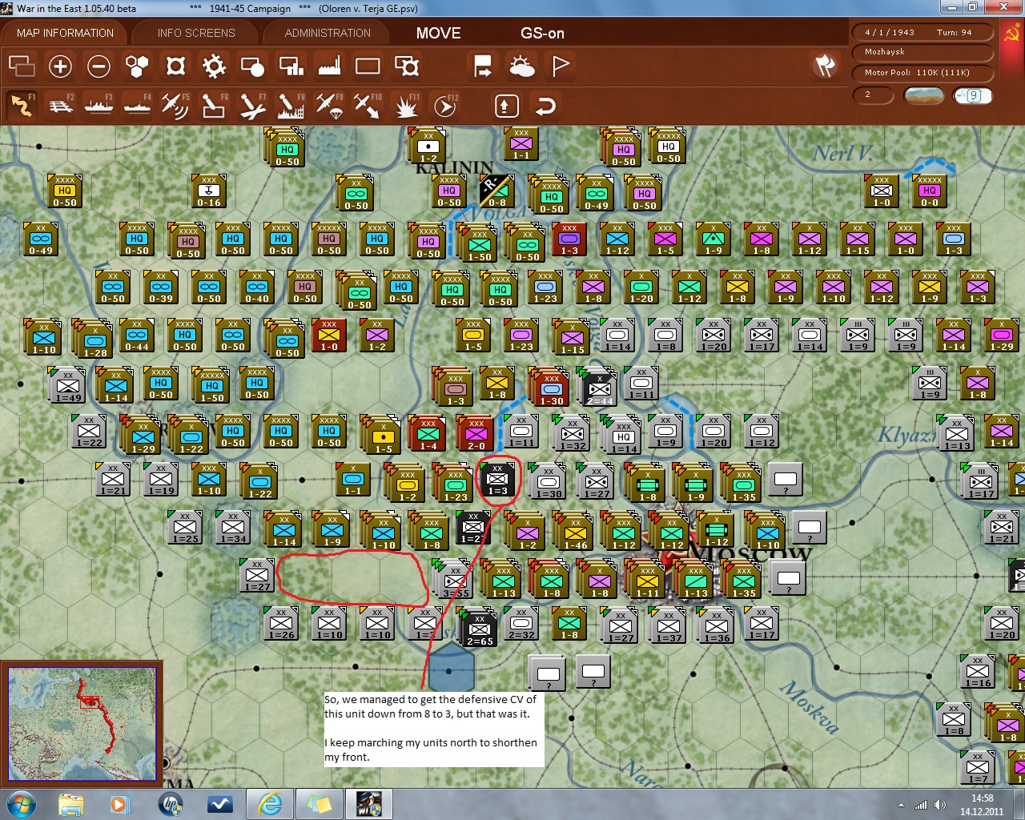
Task: Select the F10 air transfer mode
Action: 368,105
